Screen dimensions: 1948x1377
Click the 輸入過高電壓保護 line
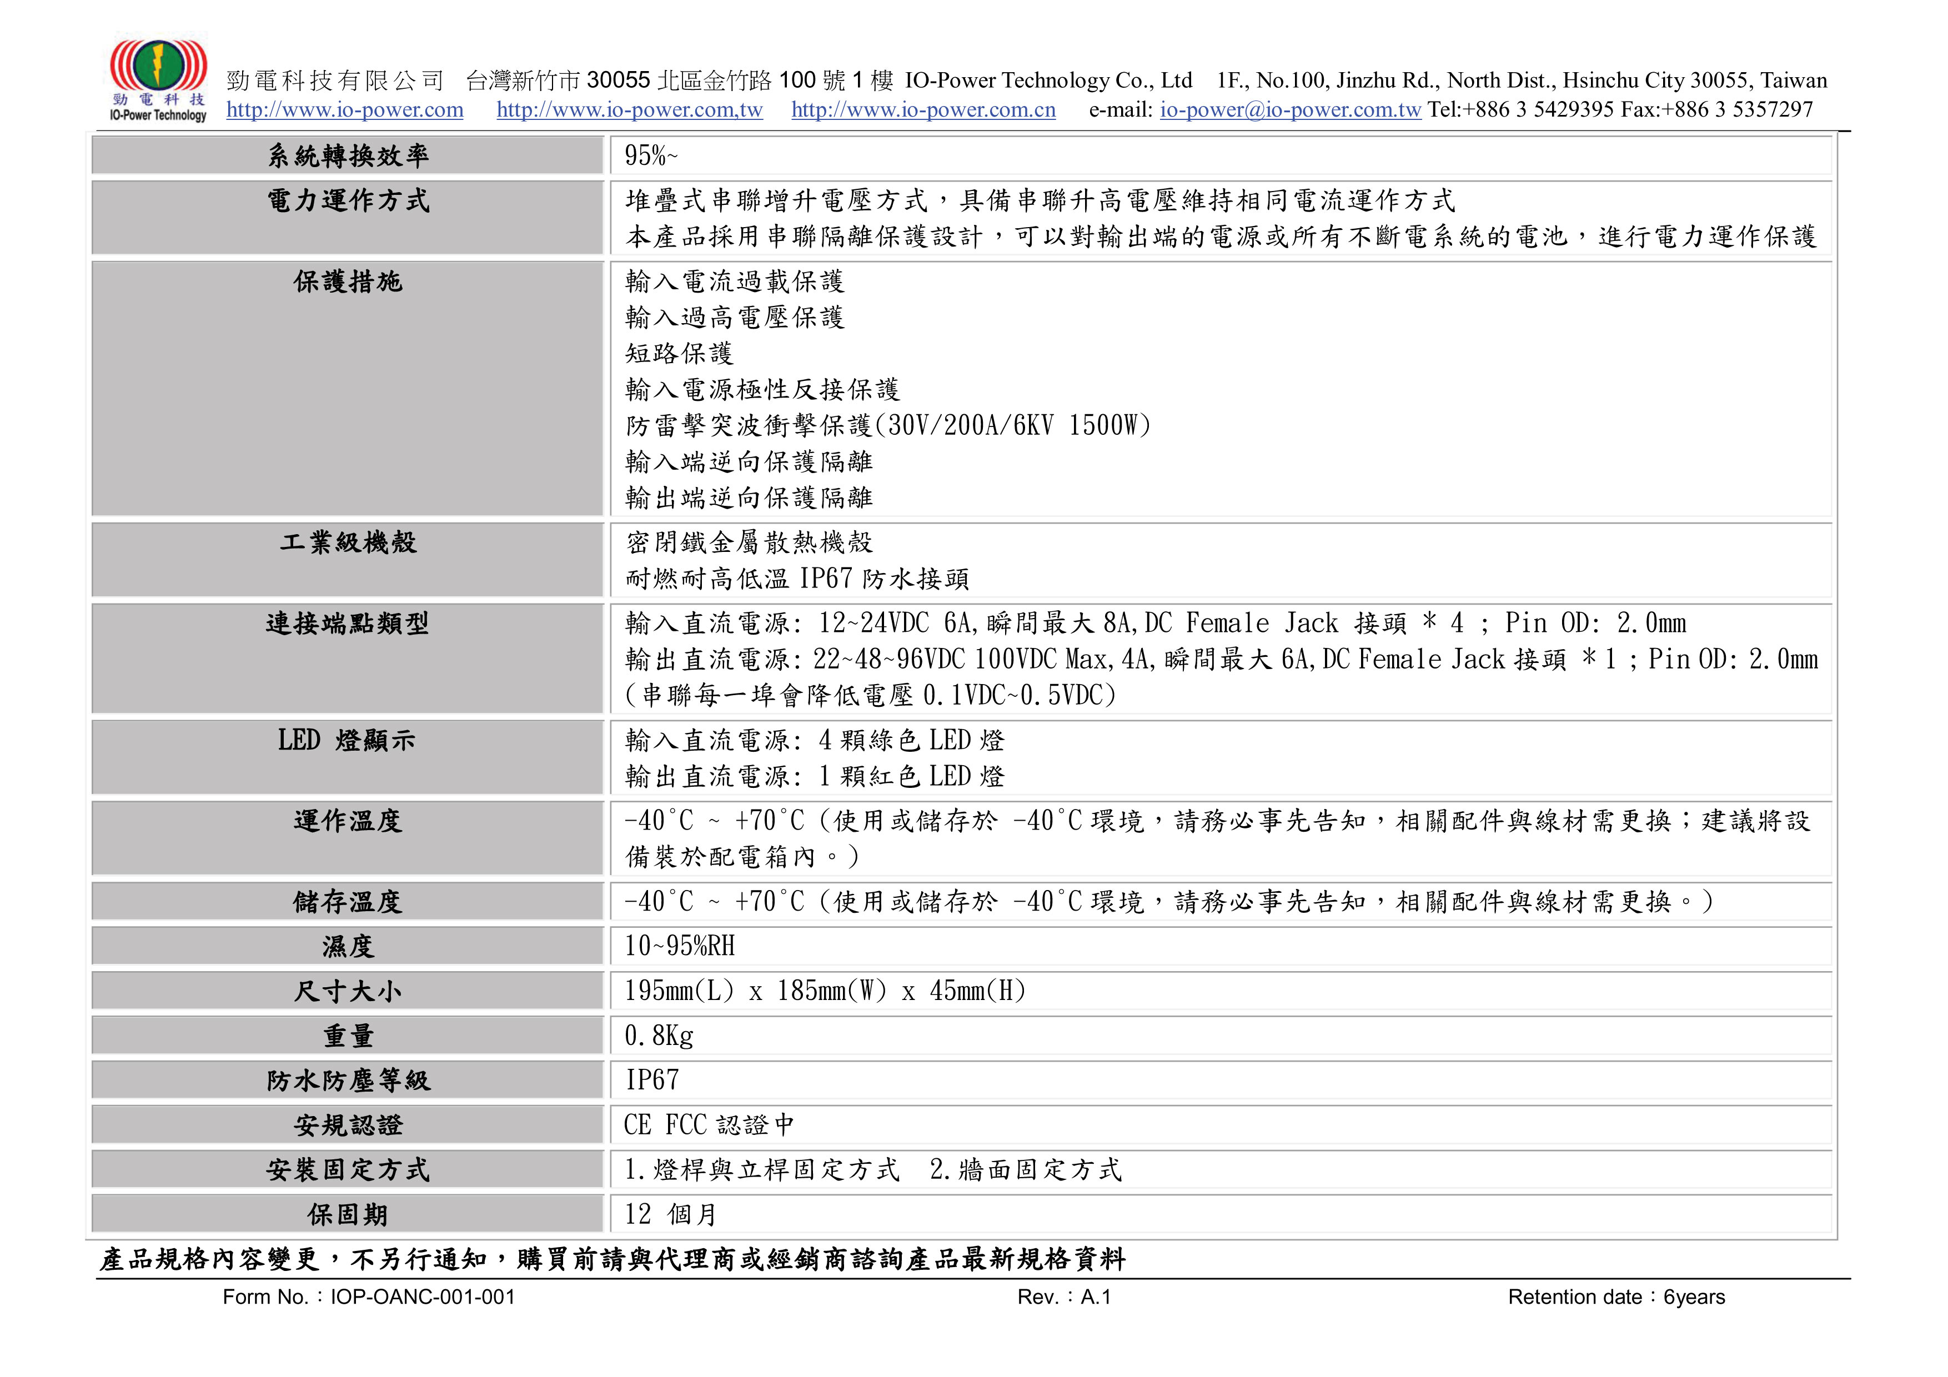[x=735, y=317]
